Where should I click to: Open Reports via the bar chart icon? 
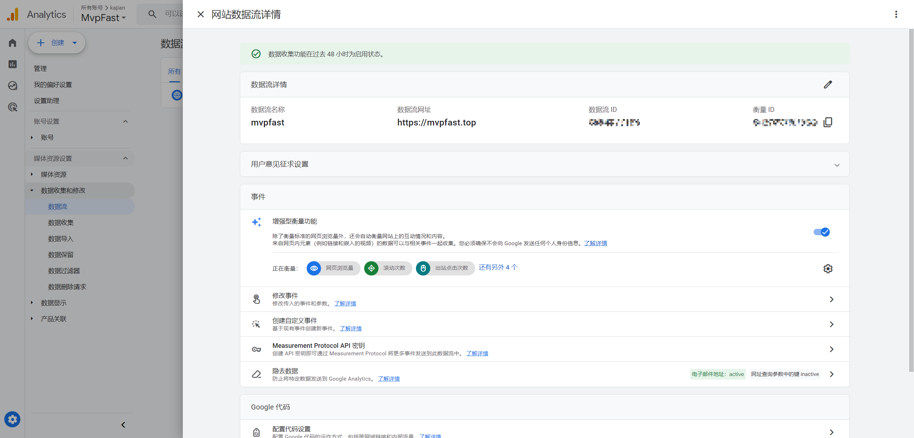(12, 64)
